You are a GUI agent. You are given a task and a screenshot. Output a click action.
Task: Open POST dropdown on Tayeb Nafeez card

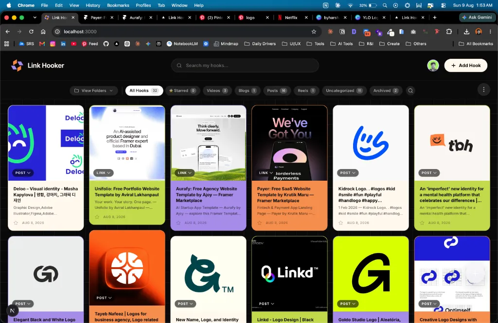click(104, 298)
